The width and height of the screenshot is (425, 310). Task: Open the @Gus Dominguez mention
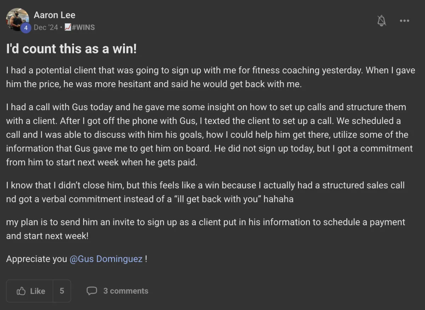pyautogui.click(x=106, y=259)
